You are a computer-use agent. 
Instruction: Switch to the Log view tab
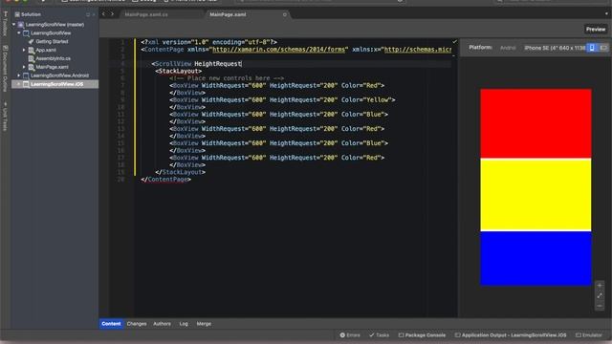click(184, 324)
